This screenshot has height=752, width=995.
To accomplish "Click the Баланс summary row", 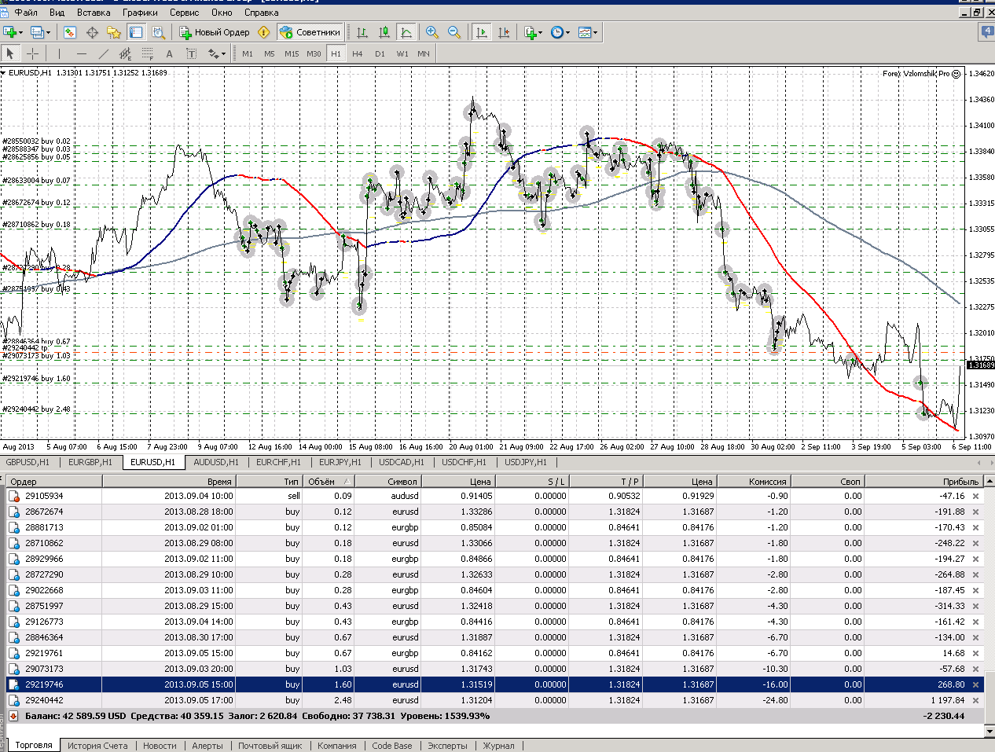I will tap(495, 716).
